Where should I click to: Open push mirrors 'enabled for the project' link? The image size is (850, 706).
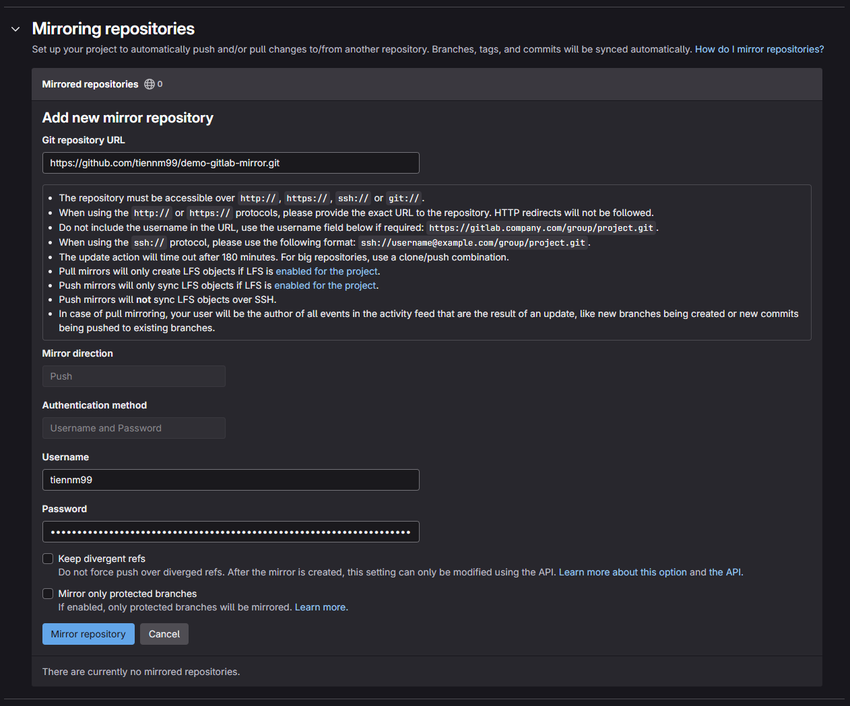tap(325, 285)
